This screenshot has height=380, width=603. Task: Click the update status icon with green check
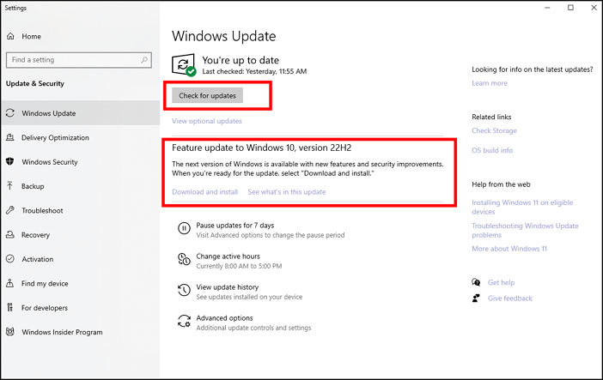point(184,65)
